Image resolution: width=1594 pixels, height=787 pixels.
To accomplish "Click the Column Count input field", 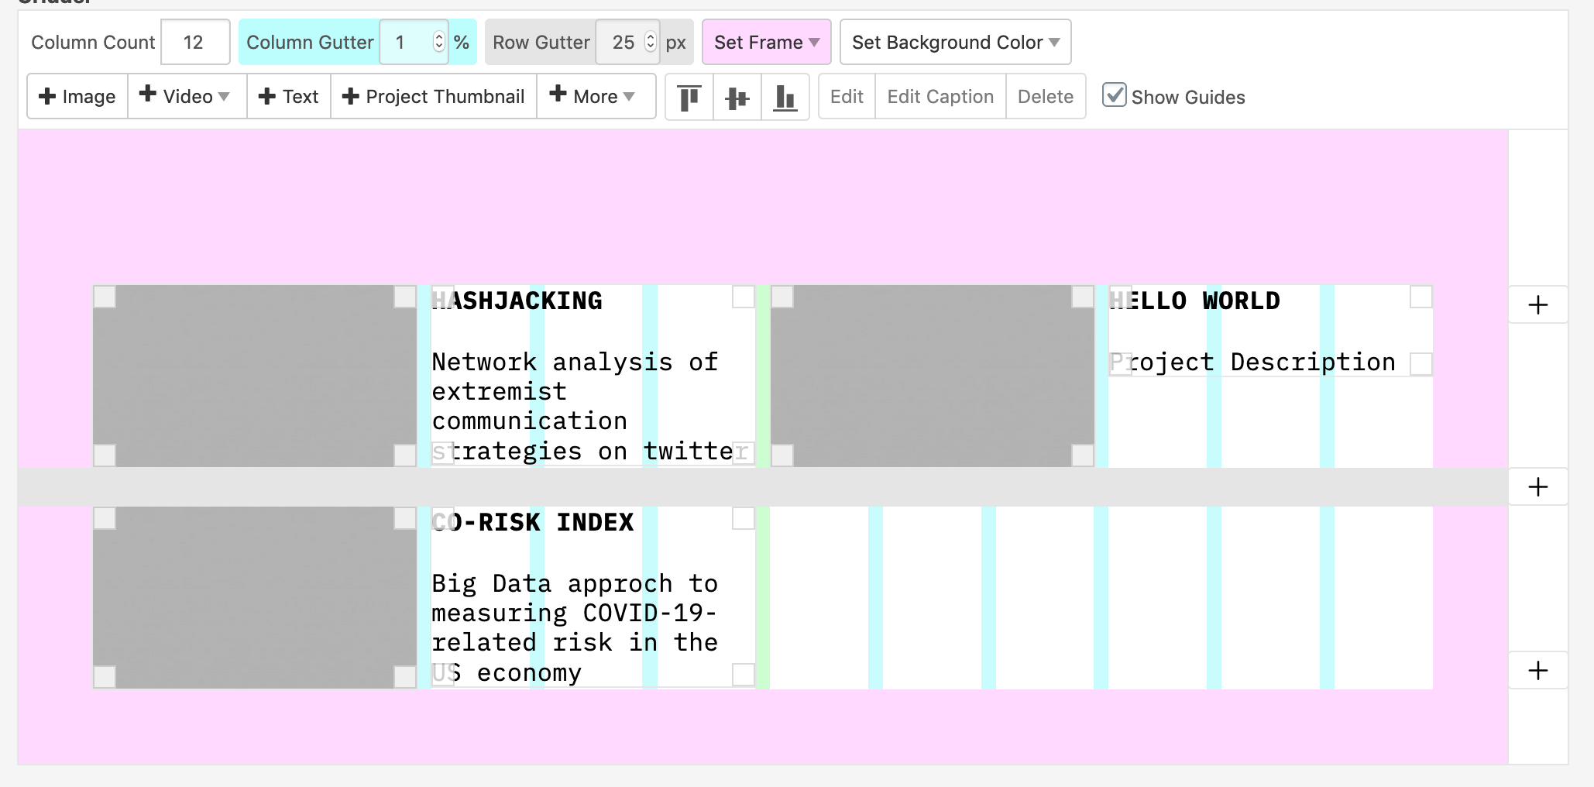I will coord(194,43).
